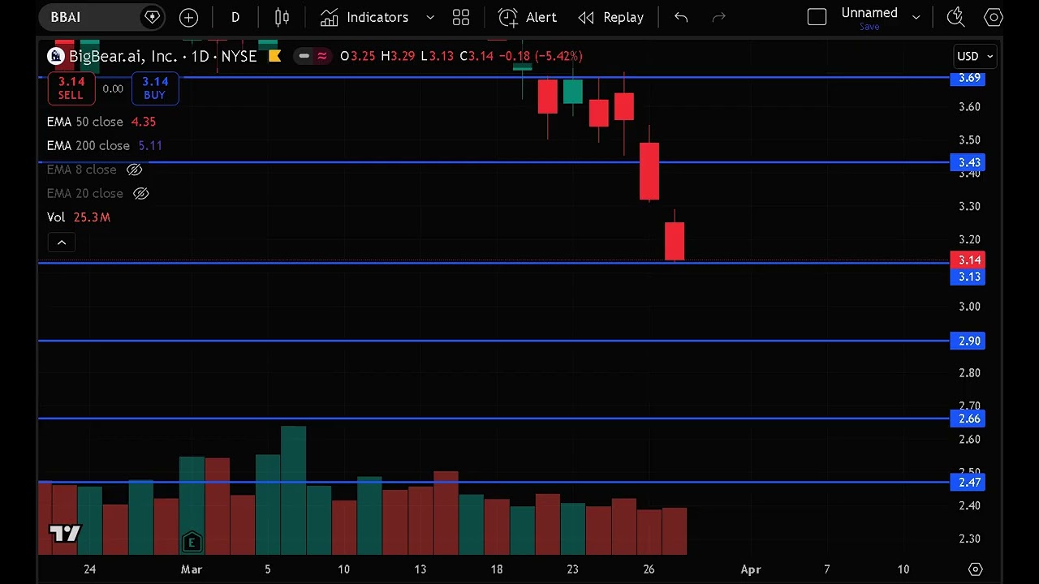Viewport: 1039px width, 584px height.
Task: Show hidden EMA 8 close indicator
Action: [135, 170]
